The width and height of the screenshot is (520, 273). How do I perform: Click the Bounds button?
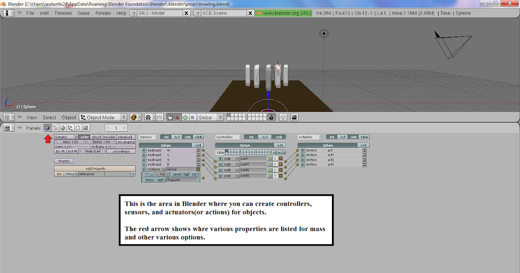coord(64,160)
